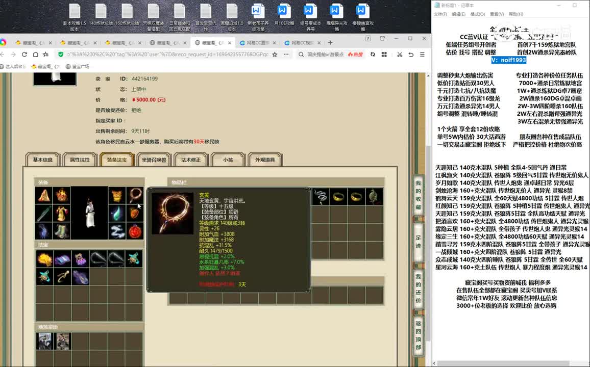The image size is (590, 367).
Task: Click the browser home icon
Action: 35,55
